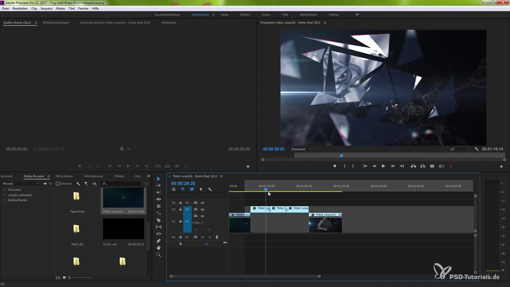Click Mark Out bracket in Program monitor
This screenshot has height=287, width=510.
[x=353, y=166]
